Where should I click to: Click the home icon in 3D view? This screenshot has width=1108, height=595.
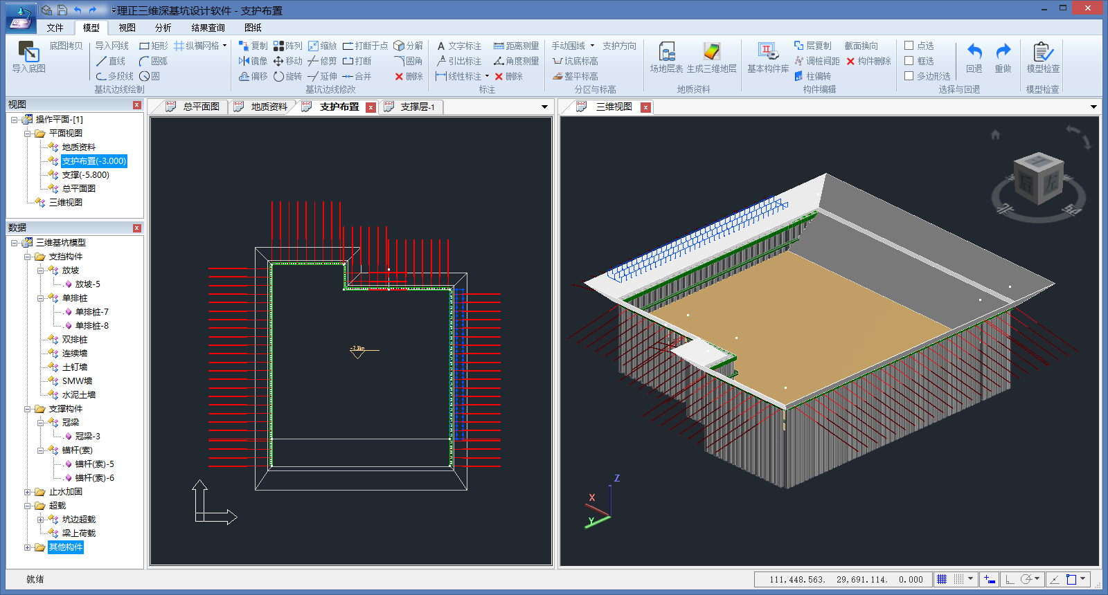995,135
